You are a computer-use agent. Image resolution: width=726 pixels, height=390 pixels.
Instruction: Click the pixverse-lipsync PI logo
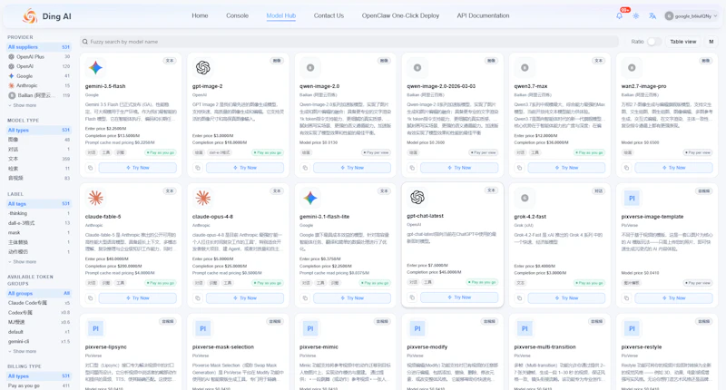pyautogui.click(x=96, y=328)
